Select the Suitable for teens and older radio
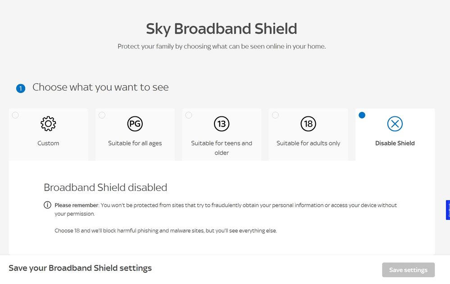Image resolution: width=450 pixels, height=284 pixels. pos(188,115)
